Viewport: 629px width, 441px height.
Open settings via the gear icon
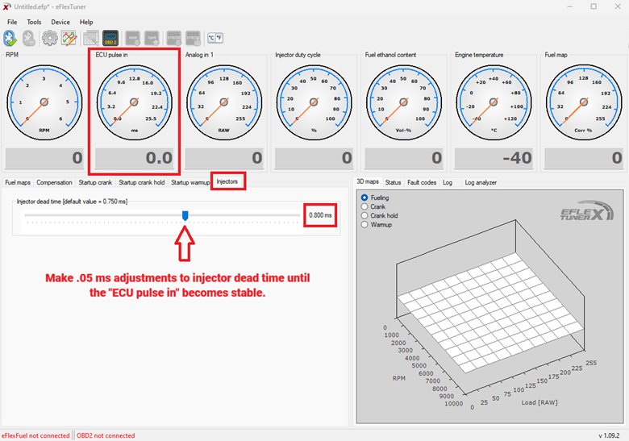pyautogui.click(x=50, y=38)
